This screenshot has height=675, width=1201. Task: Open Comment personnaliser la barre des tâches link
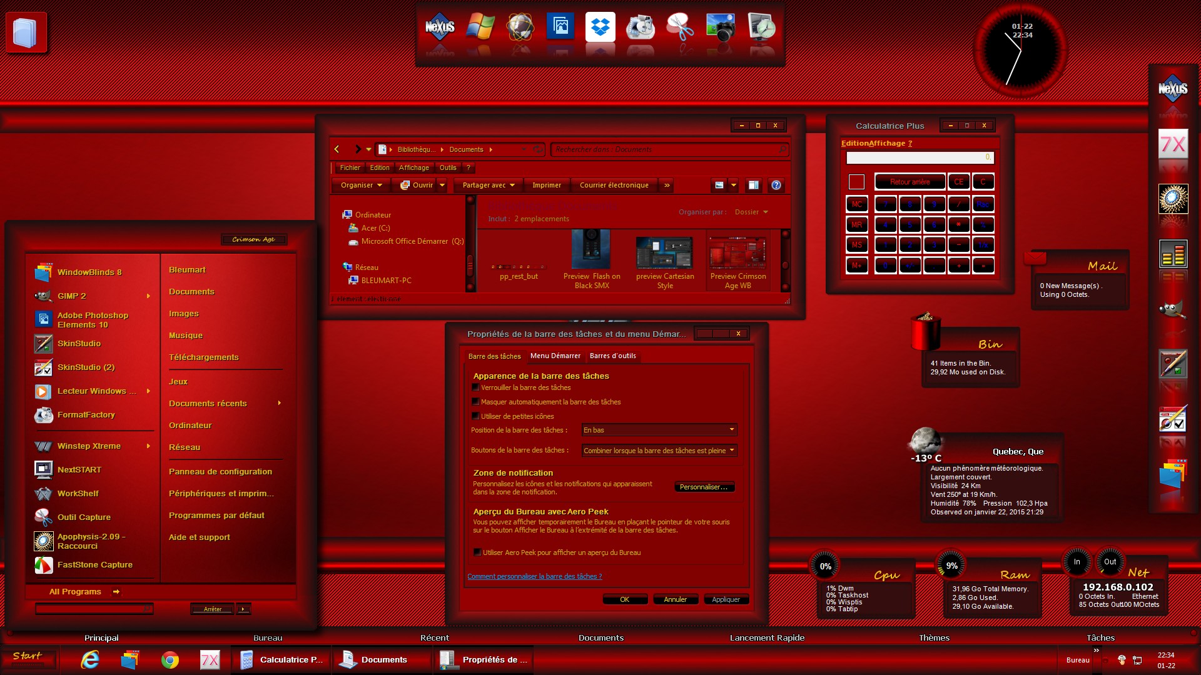click(534, 576)
